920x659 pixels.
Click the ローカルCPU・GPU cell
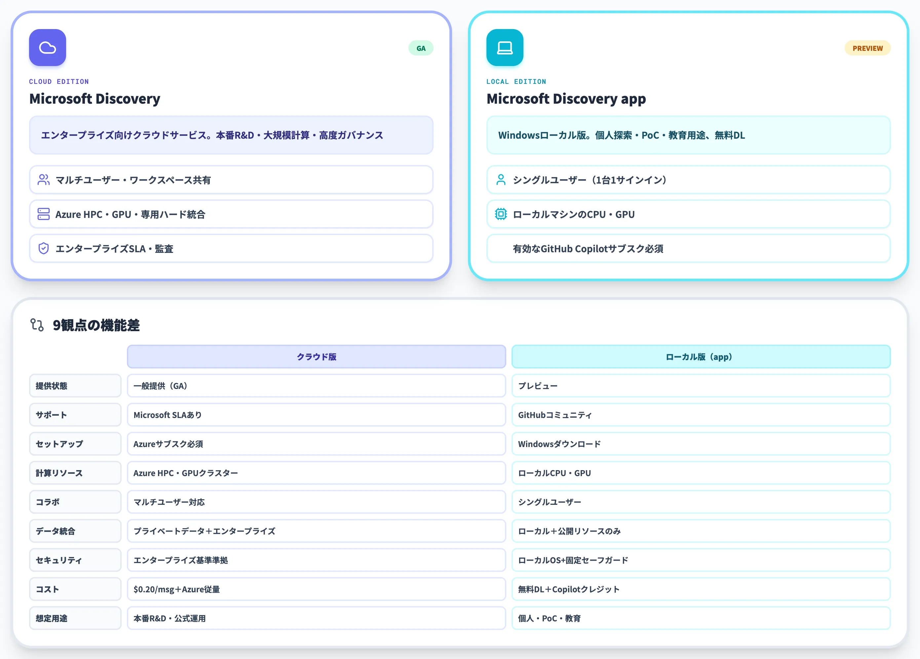701,472
